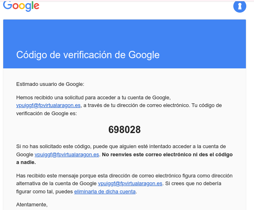This screenshot has height=210, width=254.
Task: Click the 'Código de verificación de Google' heading
Action: (88, 55)
